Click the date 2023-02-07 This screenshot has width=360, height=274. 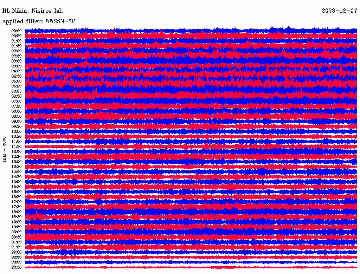(339, 11)
